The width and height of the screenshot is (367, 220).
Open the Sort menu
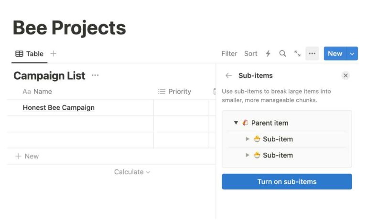coord(251,53)
